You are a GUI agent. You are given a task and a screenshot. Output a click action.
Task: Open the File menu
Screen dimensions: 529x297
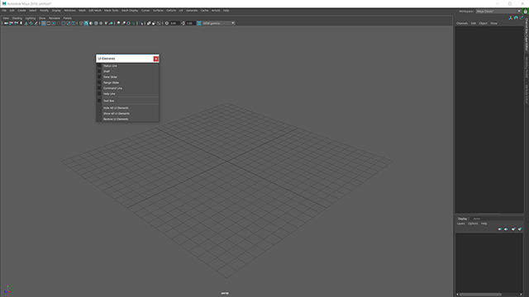[4, 11]
